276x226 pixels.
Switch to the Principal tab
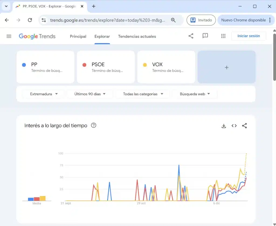(x=78, y=36)
